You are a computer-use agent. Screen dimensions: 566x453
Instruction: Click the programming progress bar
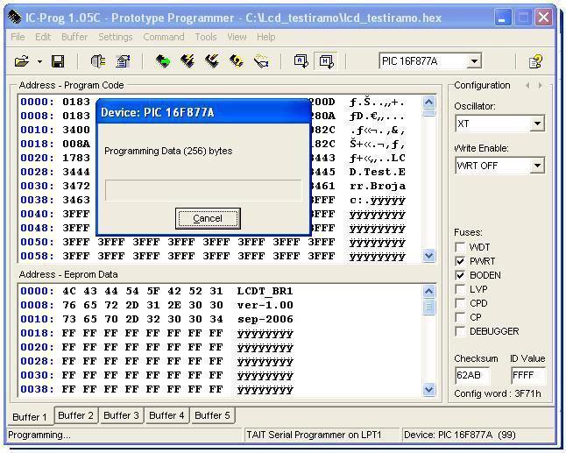click(203, 190)
